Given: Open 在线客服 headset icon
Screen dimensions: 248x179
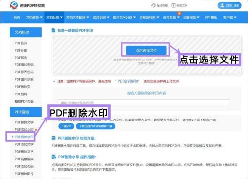Looking at the screenshot, I should point(153,5).
